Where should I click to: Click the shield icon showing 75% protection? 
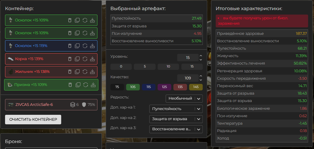[84, 105]
